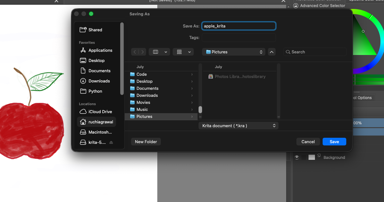The height and width of the screenshot is (202, 384).
Task: Click the Advanced Color Selector panel icon
Action: point(296,5)
